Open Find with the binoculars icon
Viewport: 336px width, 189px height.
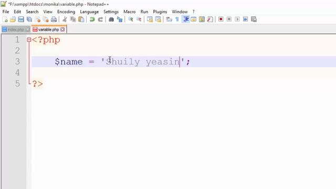(111, 19)
